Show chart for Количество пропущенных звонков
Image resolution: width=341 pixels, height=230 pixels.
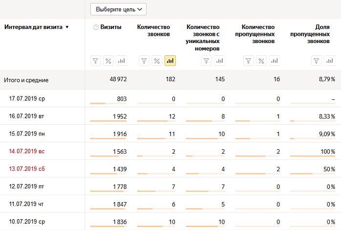275,61
